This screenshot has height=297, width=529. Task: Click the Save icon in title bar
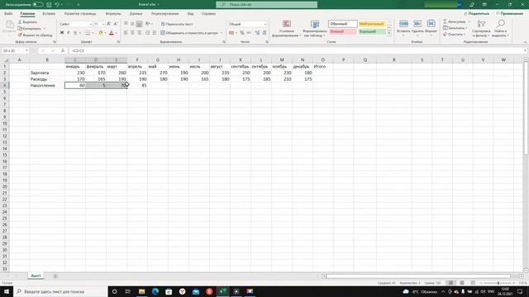click(x=50, y=4)
